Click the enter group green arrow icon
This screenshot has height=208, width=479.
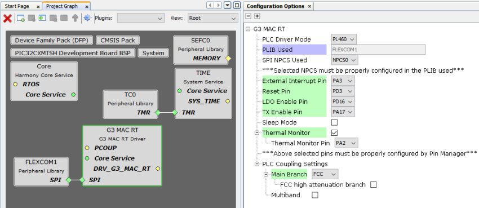tap(42, 18)
